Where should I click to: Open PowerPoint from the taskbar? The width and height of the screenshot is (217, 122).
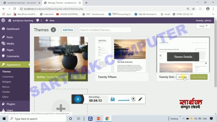[99, 119]
